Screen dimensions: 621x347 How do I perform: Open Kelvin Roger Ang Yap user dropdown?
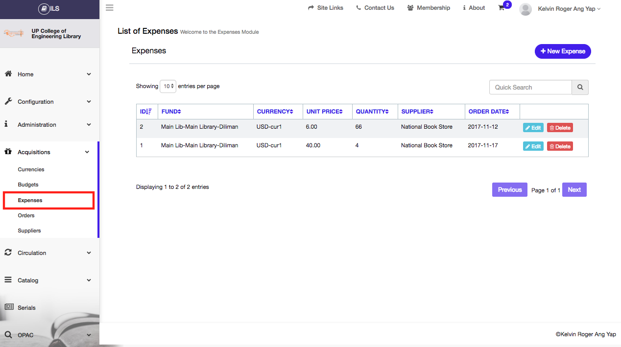point(569,9)
